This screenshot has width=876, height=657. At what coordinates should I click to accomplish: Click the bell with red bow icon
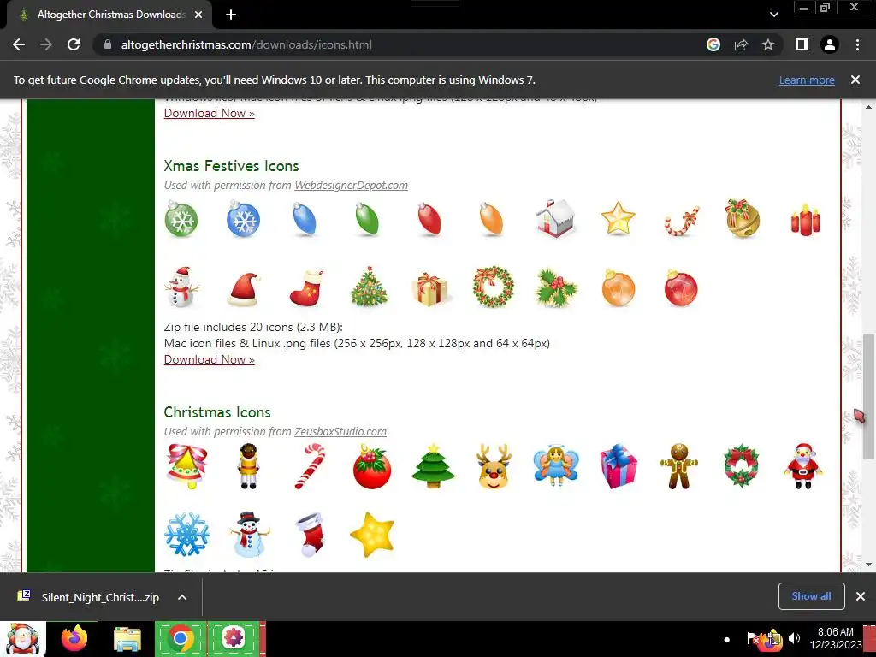click(x=187, y=466)
